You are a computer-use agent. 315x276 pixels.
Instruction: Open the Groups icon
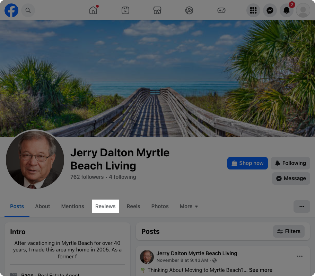189,10
